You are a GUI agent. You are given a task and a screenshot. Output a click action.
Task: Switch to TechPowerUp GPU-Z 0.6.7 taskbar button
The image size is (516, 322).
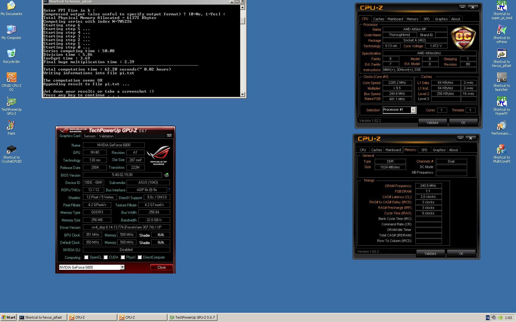[x=193, y=317]
